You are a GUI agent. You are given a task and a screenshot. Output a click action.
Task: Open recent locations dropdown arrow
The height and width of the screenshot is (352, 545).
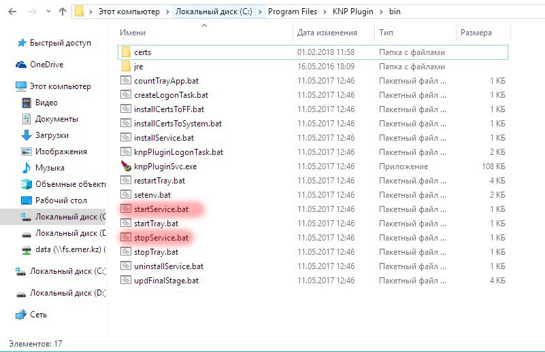48,12
